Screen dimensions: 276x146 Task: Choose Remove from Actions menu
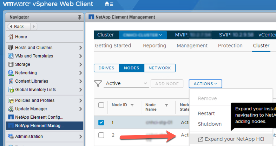pos(208,98)
